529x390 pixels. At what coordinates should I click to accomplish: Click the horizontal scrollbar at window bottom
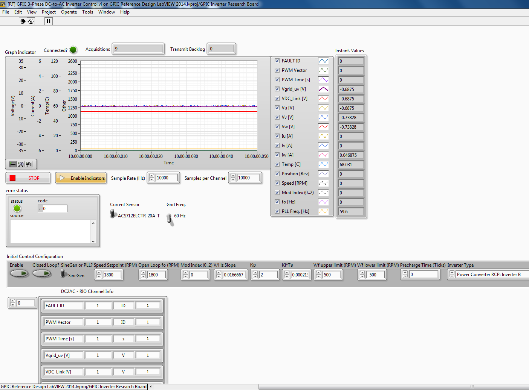394,387
